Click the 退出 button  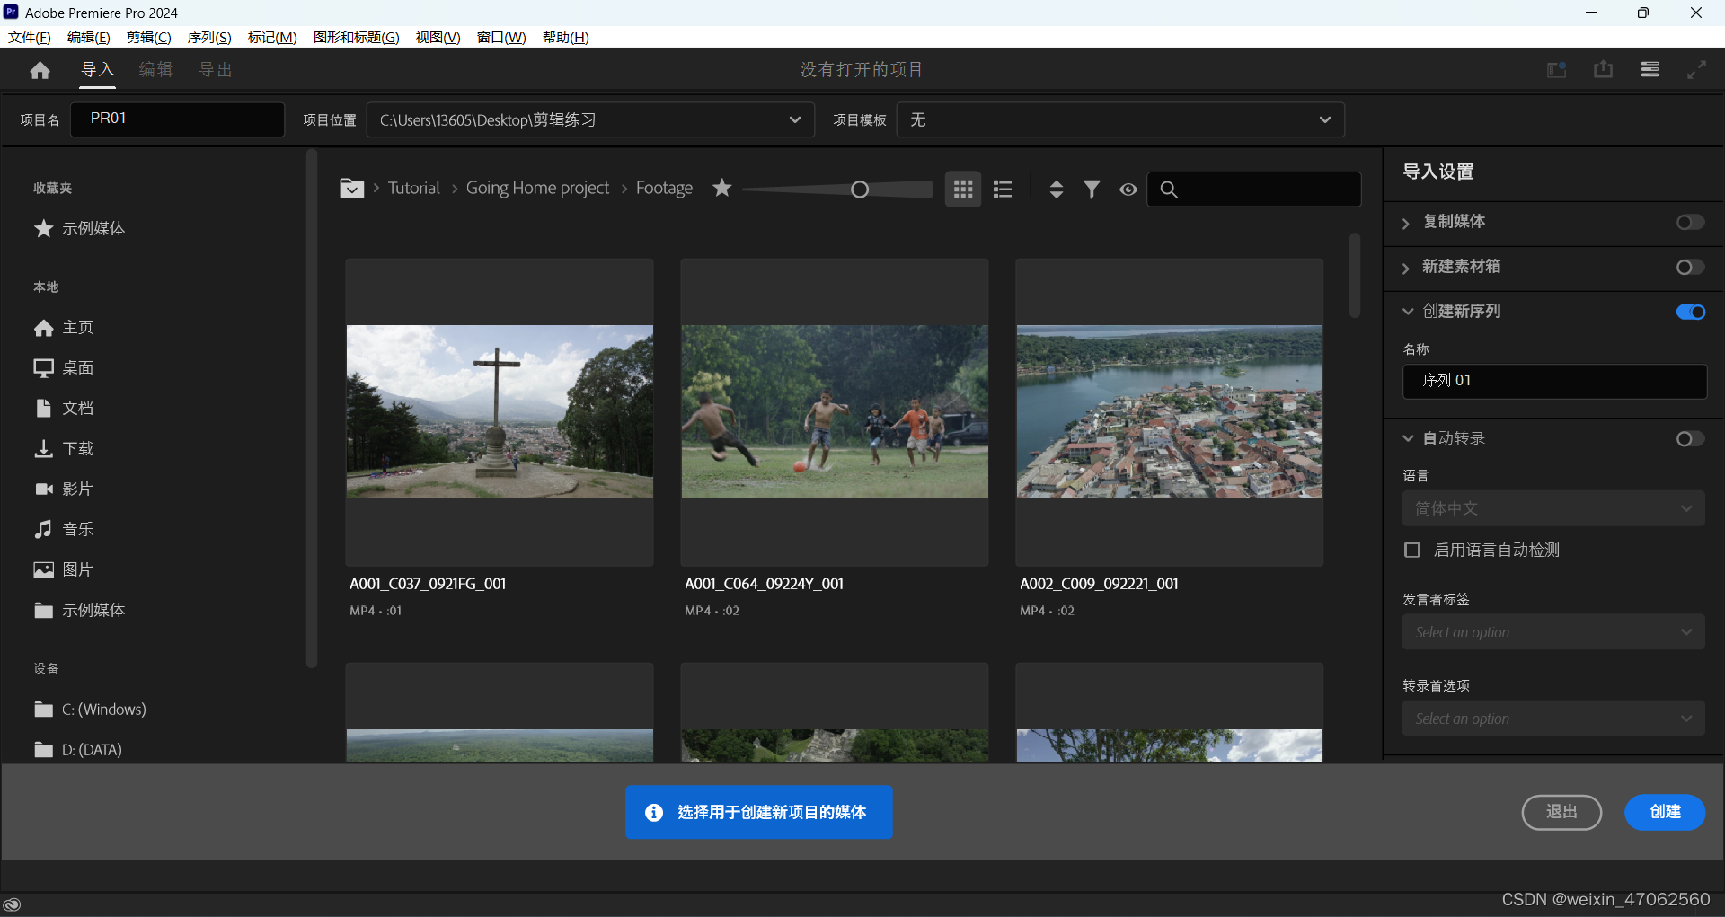click(x=1561, y=812)
